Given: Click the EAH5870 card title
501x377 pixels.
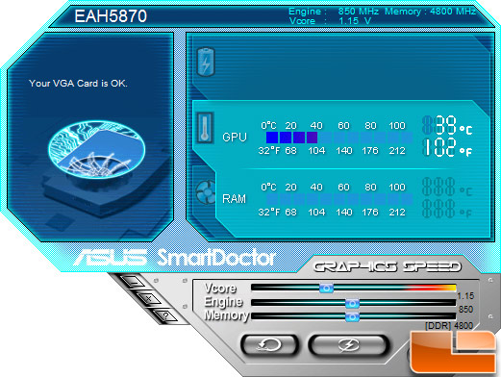Looking at the screenshot, I should coord(111,16).
